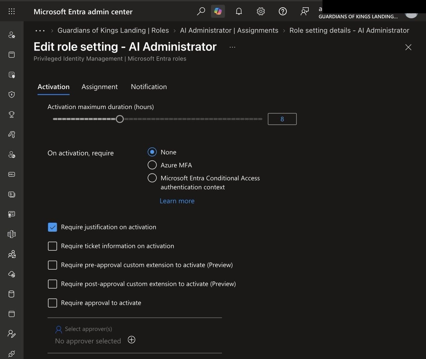
Task: Open the app launcher grid icon
Action: (x=12, y=12)
